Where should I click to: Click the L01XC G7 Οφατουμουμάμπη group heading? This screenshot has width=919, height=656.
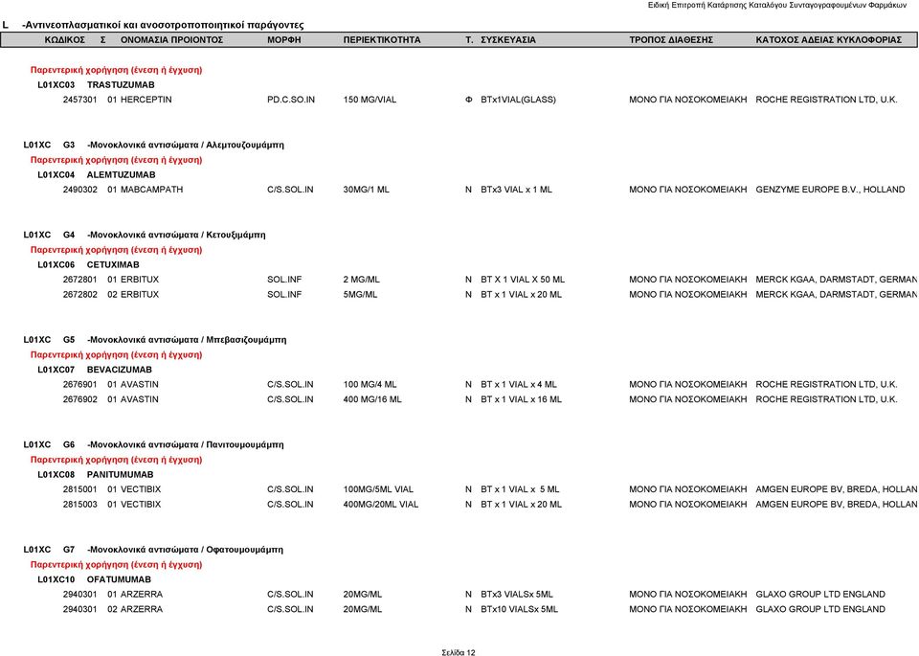[x=153, y=550]
